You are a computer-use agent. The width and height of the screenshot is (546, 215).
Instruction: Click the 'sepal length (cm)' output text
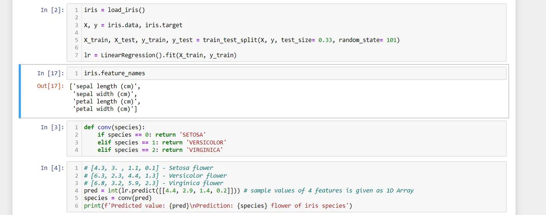(104, 86)
